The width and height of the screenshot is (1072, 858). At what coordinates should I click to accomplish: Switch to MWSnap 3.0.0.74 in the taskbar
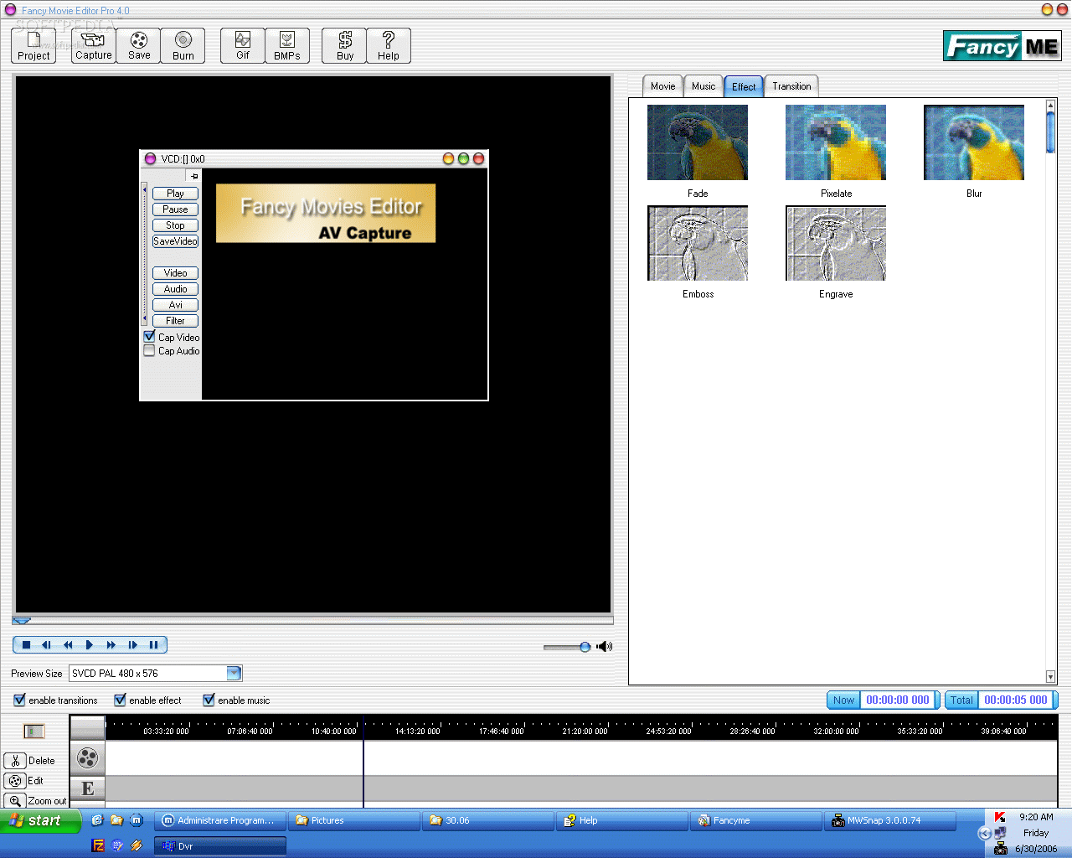pos(890,820)
